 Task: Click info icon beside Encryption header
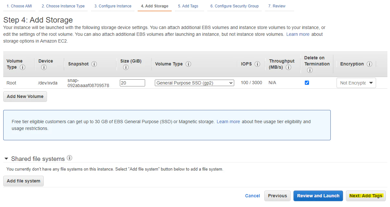[x=369, y=64]
